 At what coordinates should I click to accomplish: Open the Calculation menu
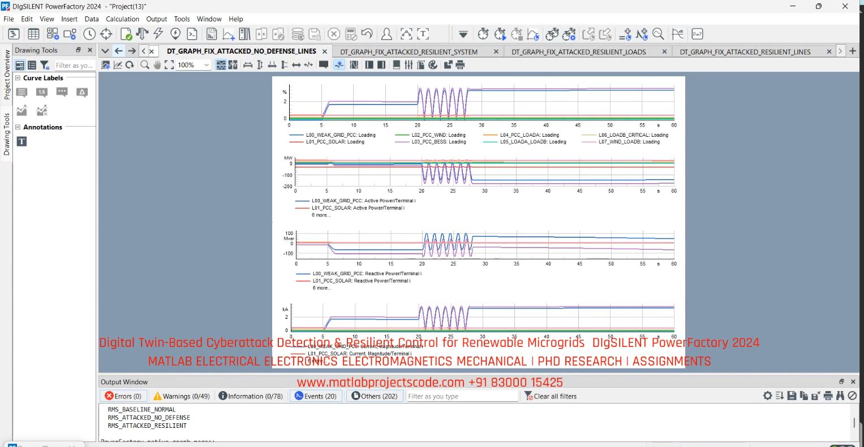pyautogui.click(x=122, y=19)
